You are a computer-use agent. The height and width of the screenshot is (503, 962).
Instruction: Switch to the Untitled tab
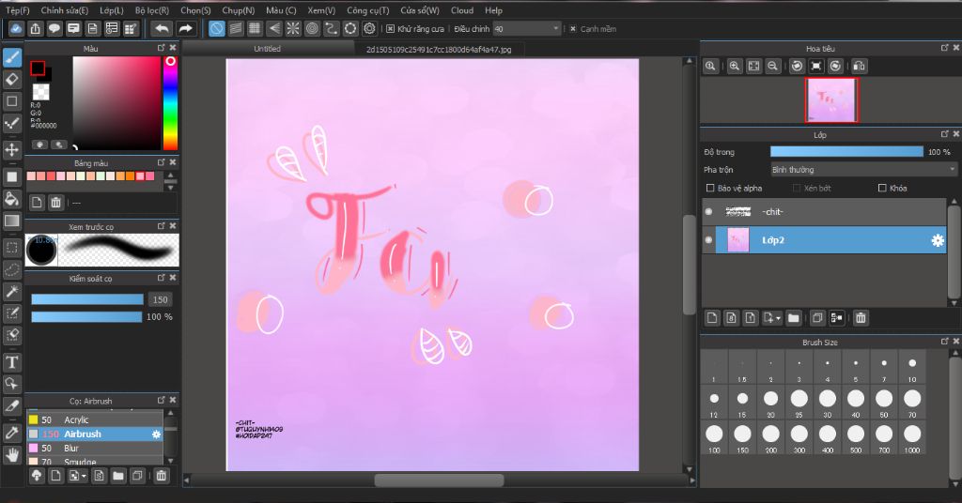[x=268, y=49]
